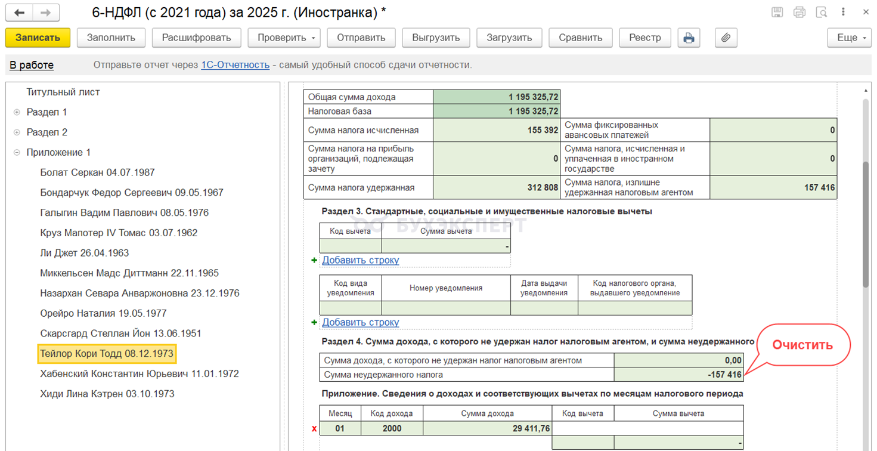Click Добавить строку under the deductions table
Screen dimensions: 877x451
tap(360, 260)
